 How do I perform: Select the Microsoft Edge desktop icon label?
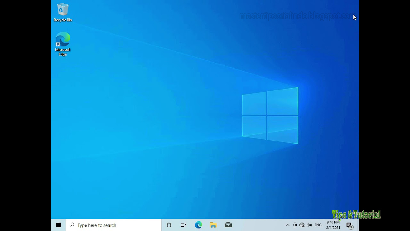pos(62,52)
